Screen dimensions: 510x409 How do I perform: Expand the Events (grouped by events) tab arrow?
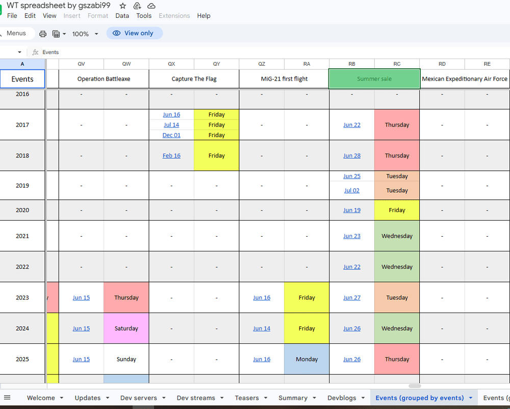[471, 398]
